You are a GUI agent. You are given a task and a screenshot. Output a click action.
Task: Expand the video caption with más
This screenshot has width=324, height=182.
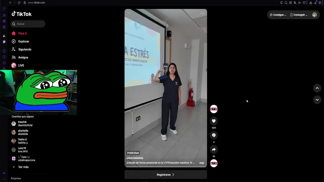coord(202,163)
